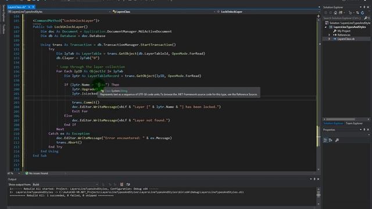This screenshot has height=209, width=372.
Task: Pin the Output panel with pushpin icon
Action: [314, 179]
